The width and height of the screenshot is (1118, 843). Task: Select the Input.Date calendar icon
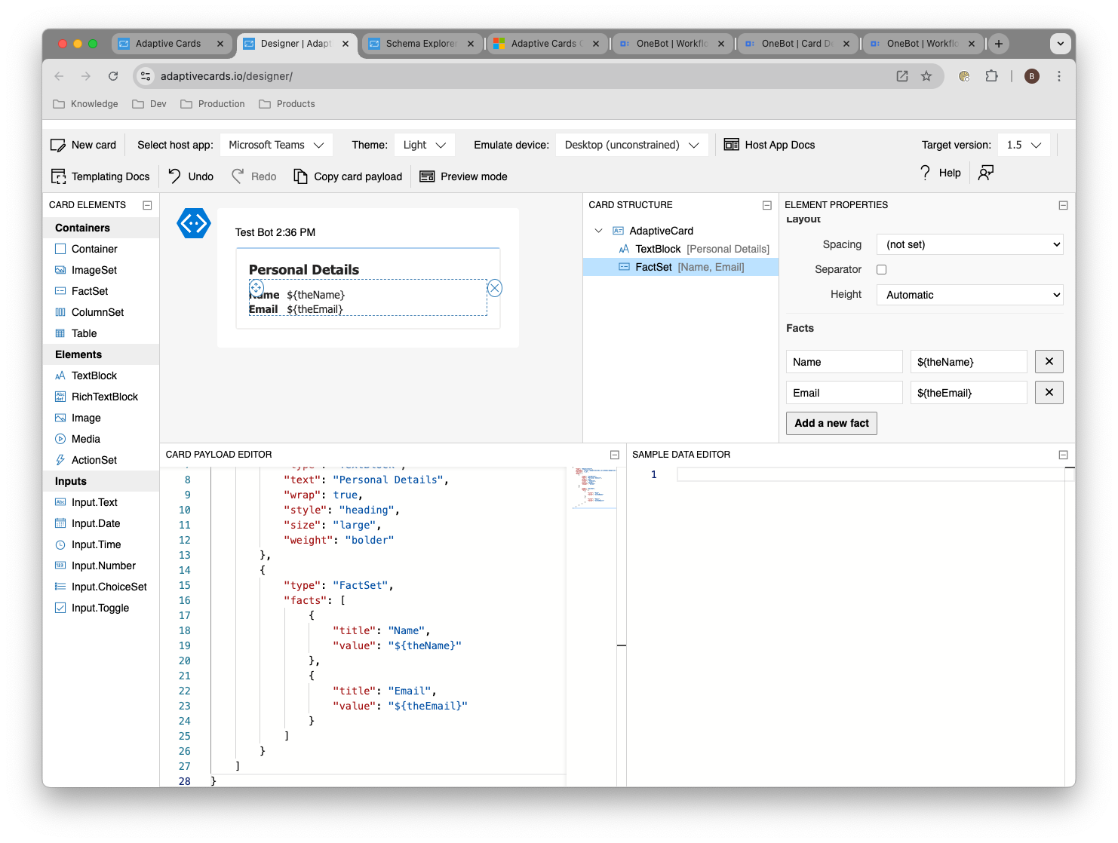point(60,523)
